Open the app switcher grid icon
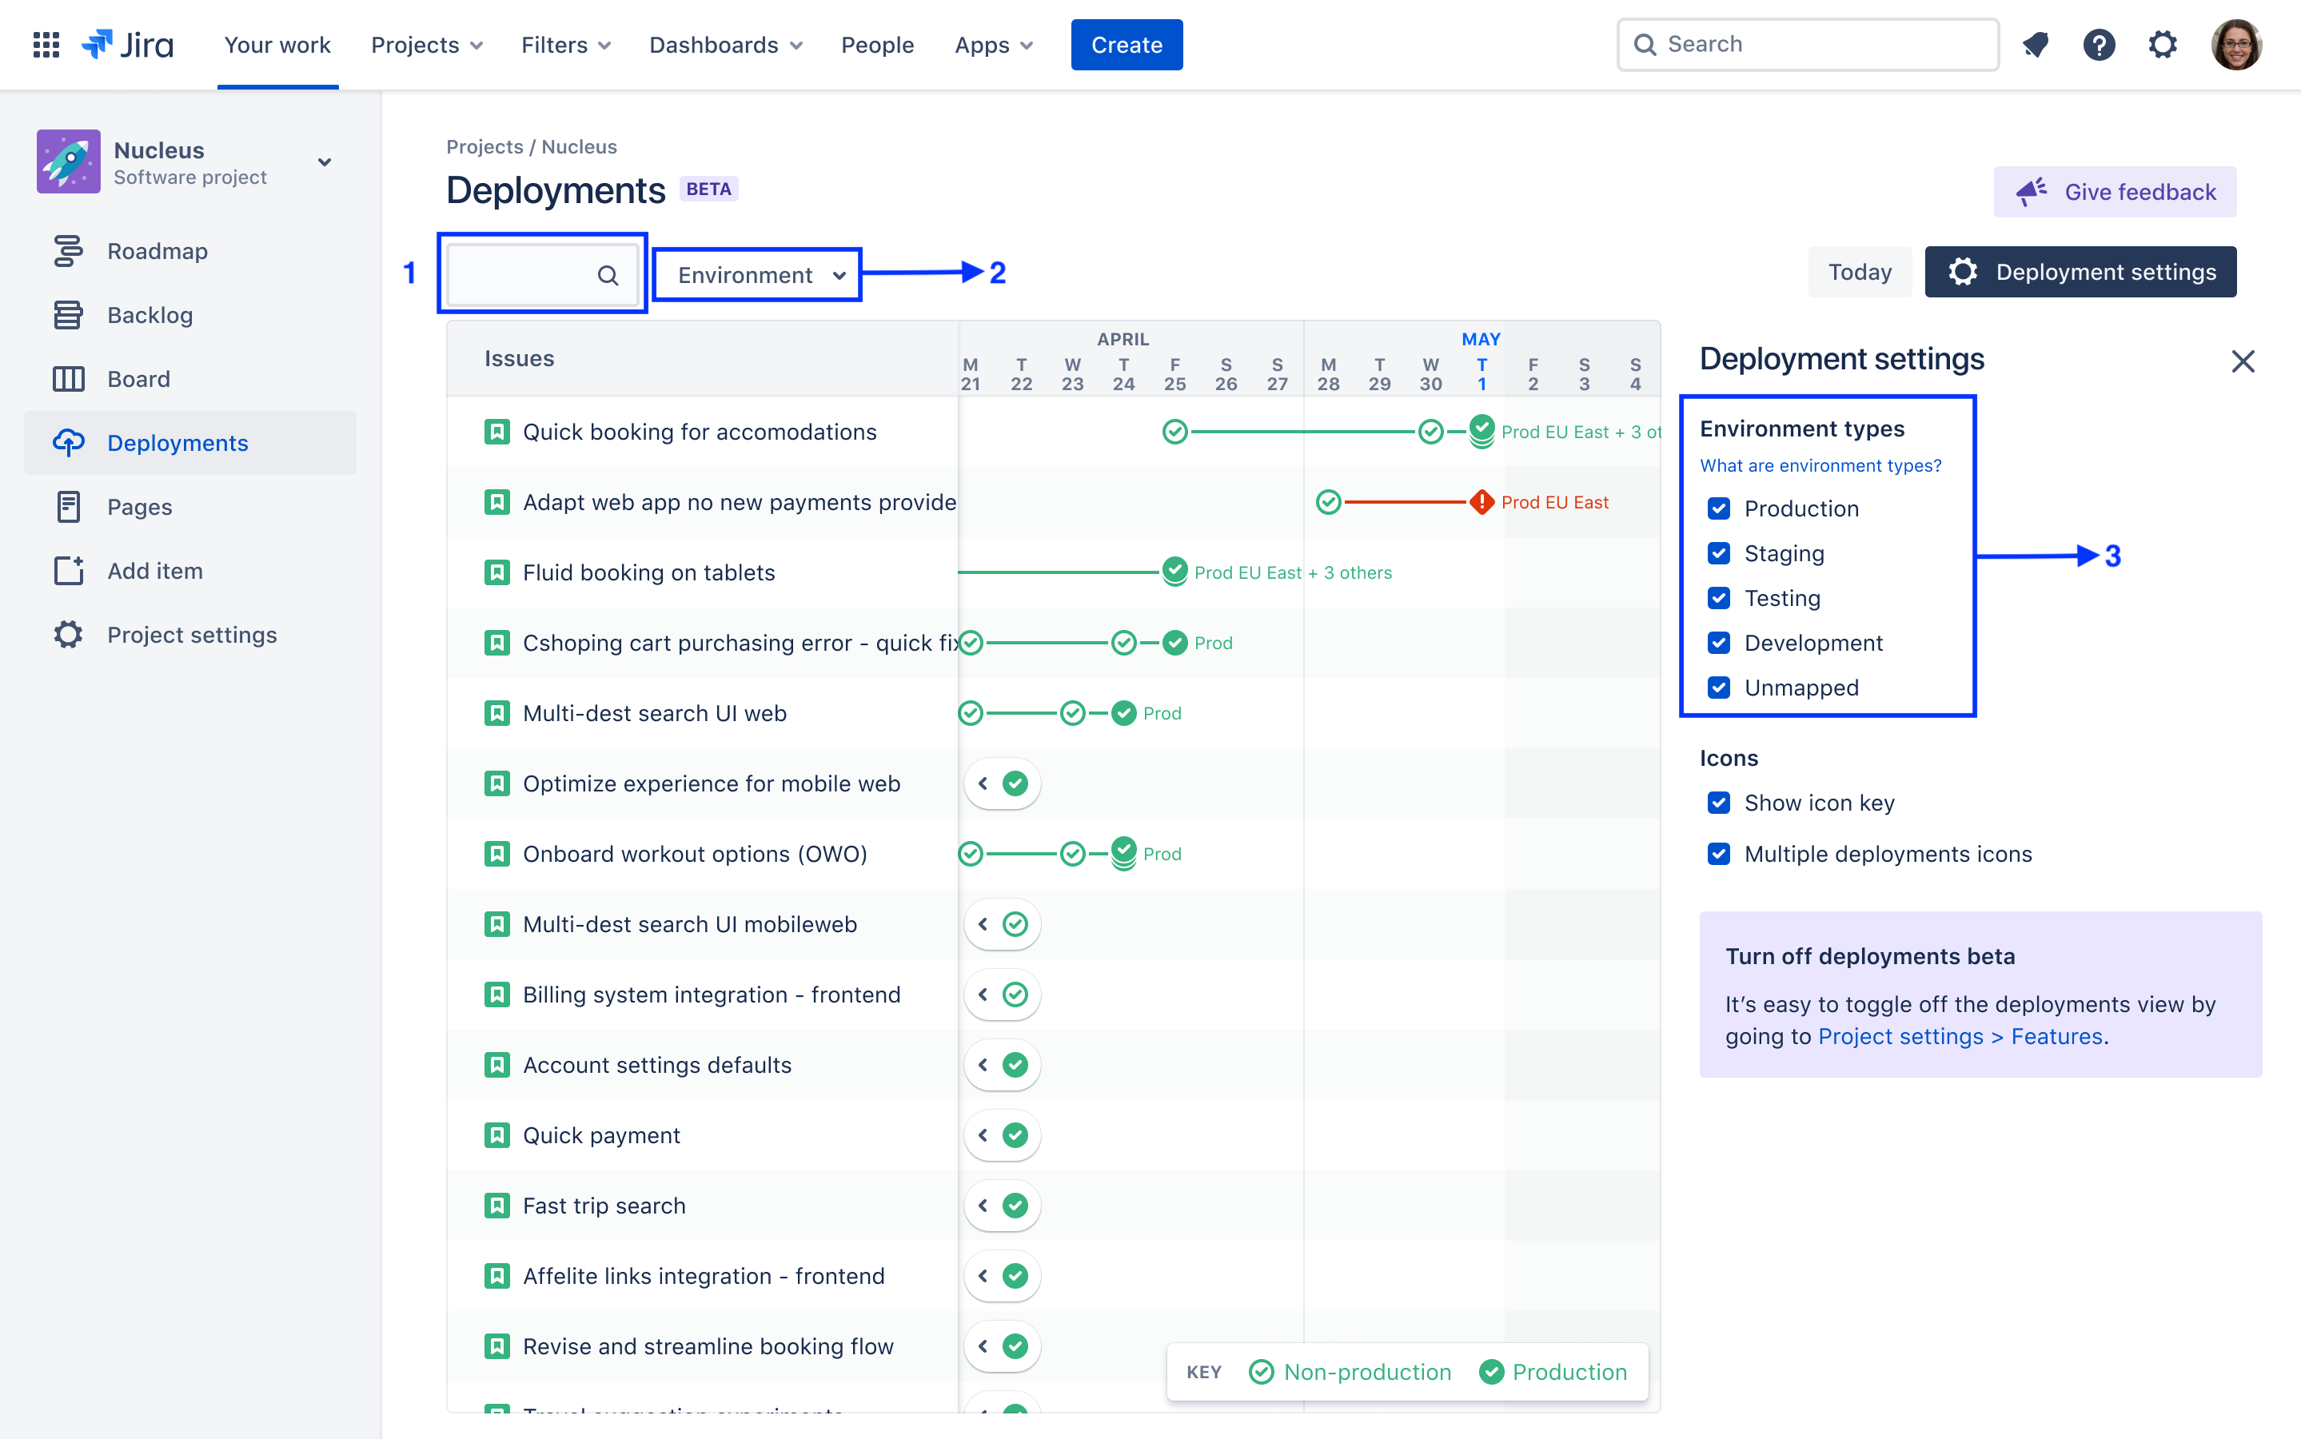Image resolution: width=2301 pixels, height=1439 pixels. pos(46,45)
